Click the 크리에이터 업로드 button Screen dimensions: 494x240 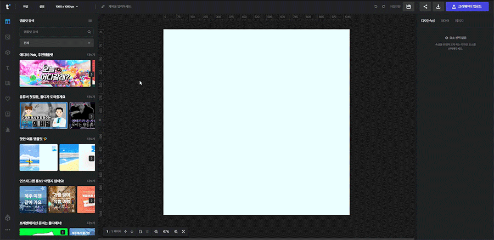coord(466,7)
